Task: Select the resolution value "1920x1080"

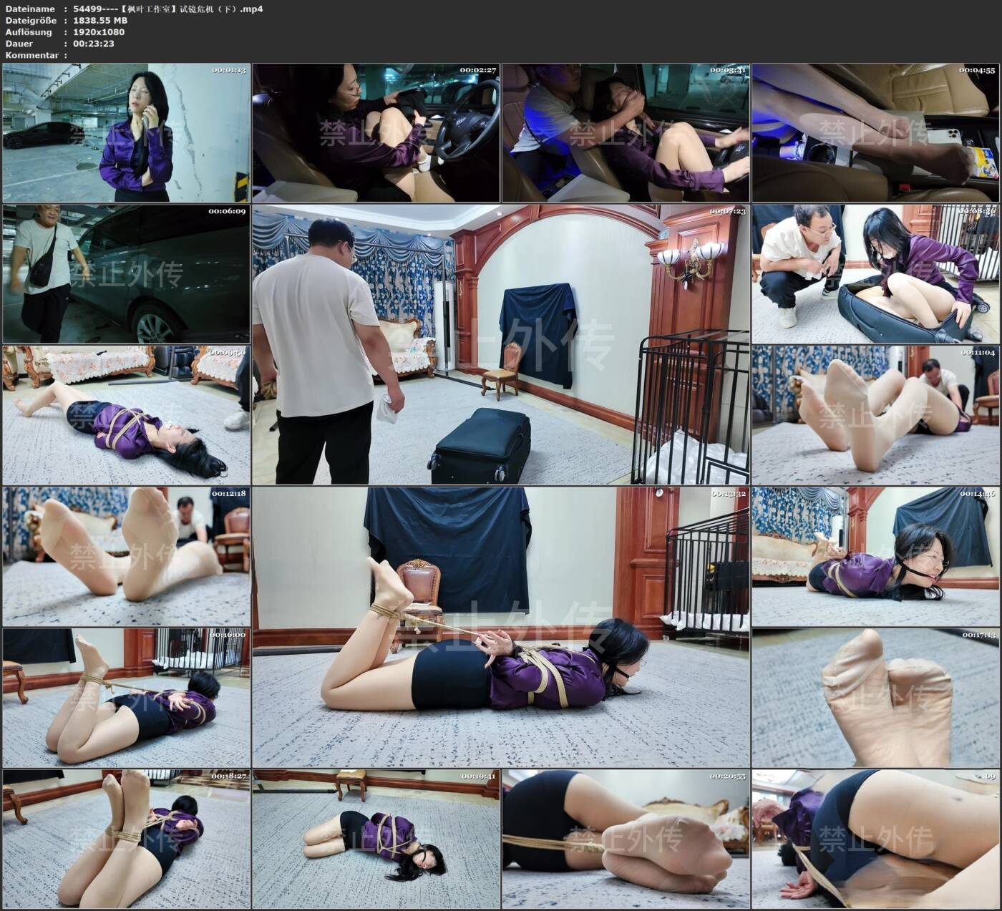Action: [x=99, y=32]
